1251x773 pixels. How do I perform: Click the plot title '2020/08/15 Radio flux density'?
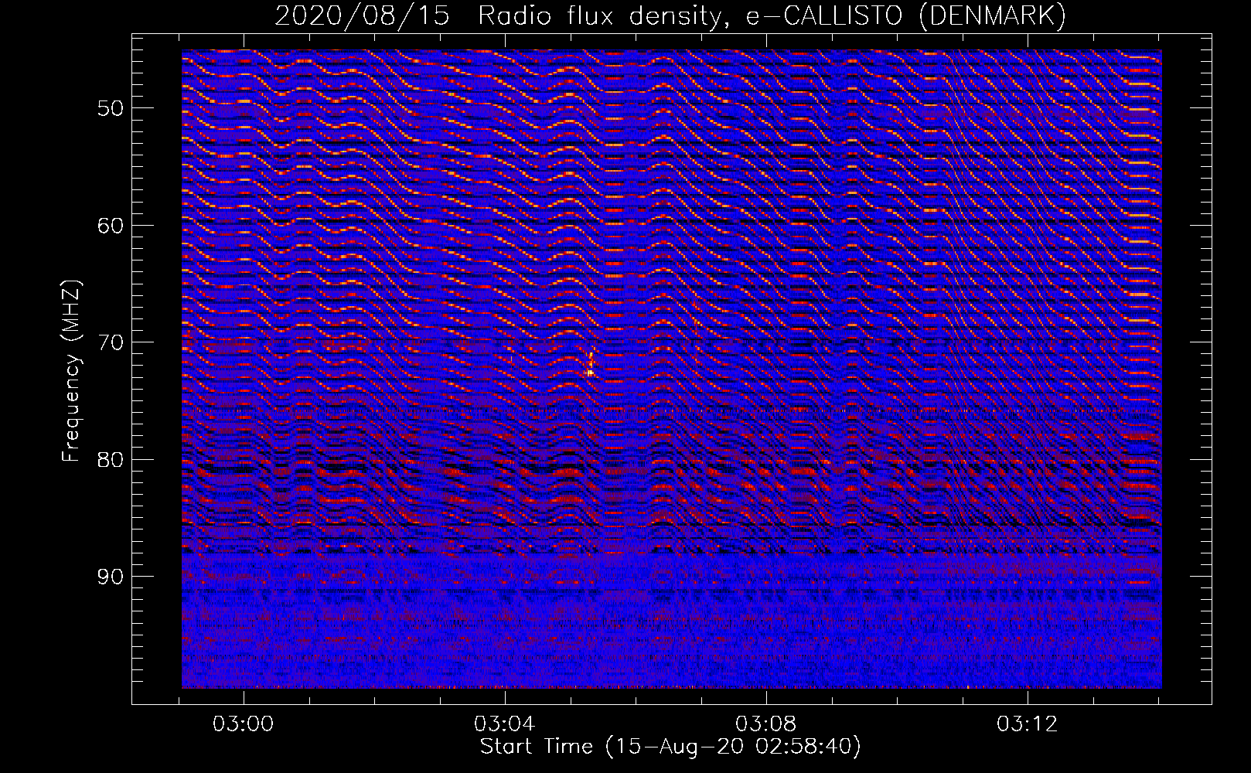(x=670, y=15)
